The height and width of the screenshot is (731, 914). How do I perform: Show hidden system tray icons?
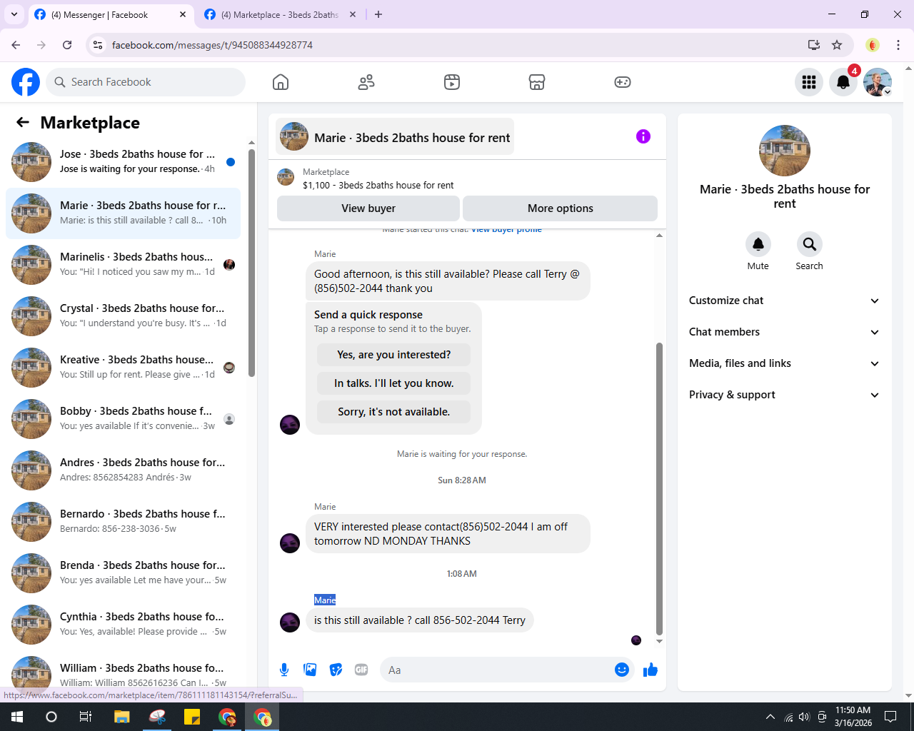click(x=770, y=717)
